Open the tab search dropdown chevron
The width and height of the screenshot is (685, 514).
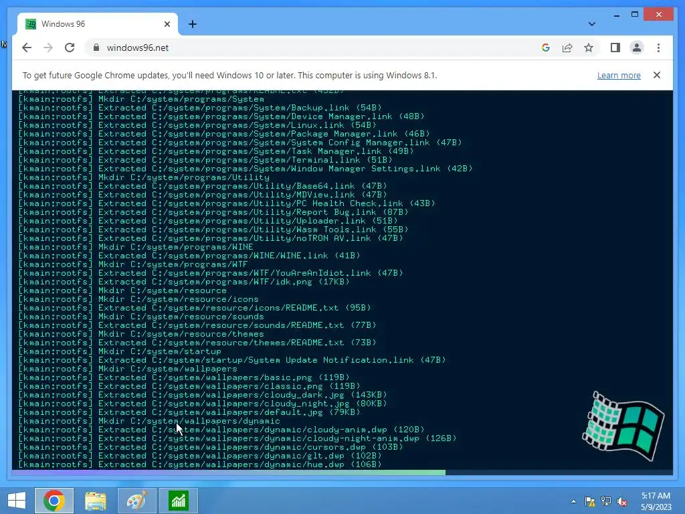click(x=591, y=24)
